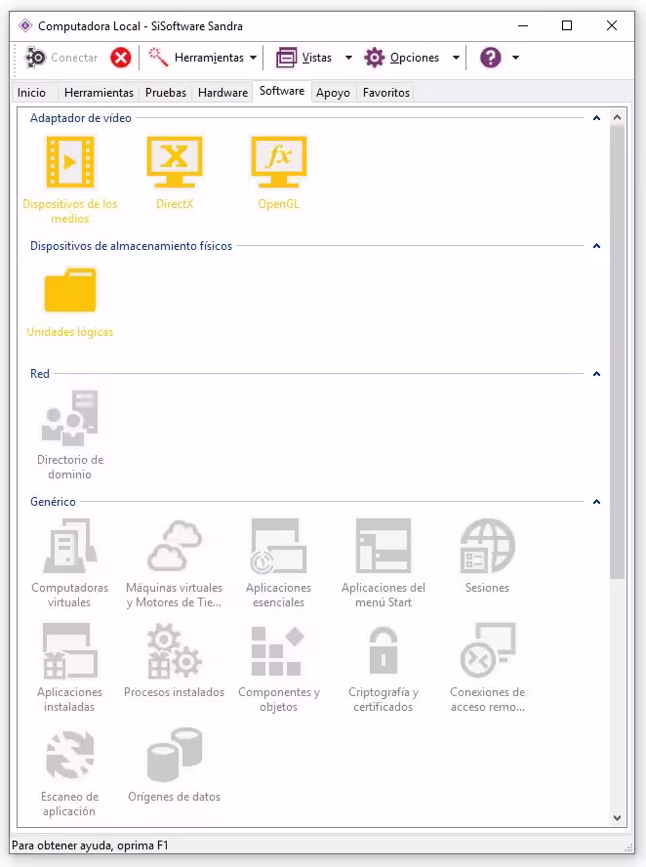Open Directorio de dominio icon
This screenshot has width=646, height=867.
click(x=70, y=418)
